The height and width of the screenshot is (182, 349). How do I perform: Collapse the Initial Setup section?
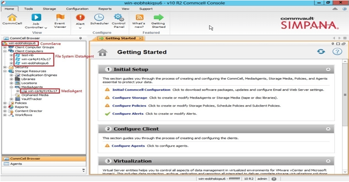[328, 70]
